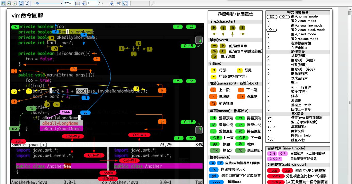
Task: Click the 分割視窗(split window) heading
Action: [287, 164]
